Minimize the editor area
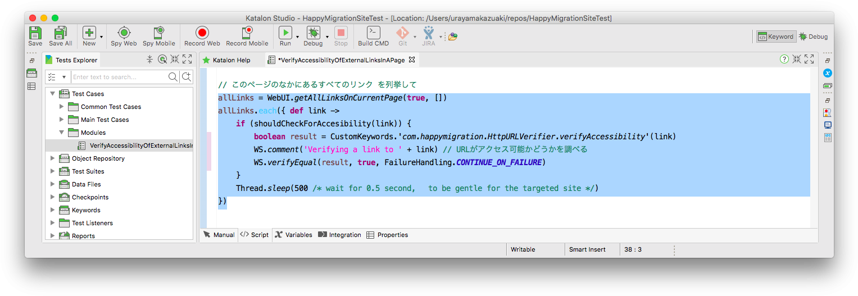The height and width of the screenshot is (296, 858). tap(797, 60)
